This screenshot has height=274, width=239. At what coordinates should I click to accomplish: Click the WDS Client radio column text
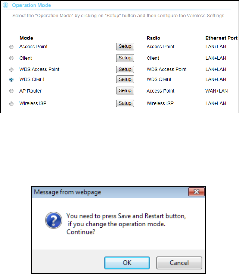(x=159, y=80)
